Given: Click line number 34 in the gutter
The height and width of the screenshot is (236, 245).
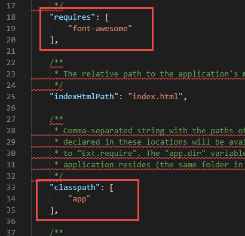Looking at the screenshot, I should (11, 199).
